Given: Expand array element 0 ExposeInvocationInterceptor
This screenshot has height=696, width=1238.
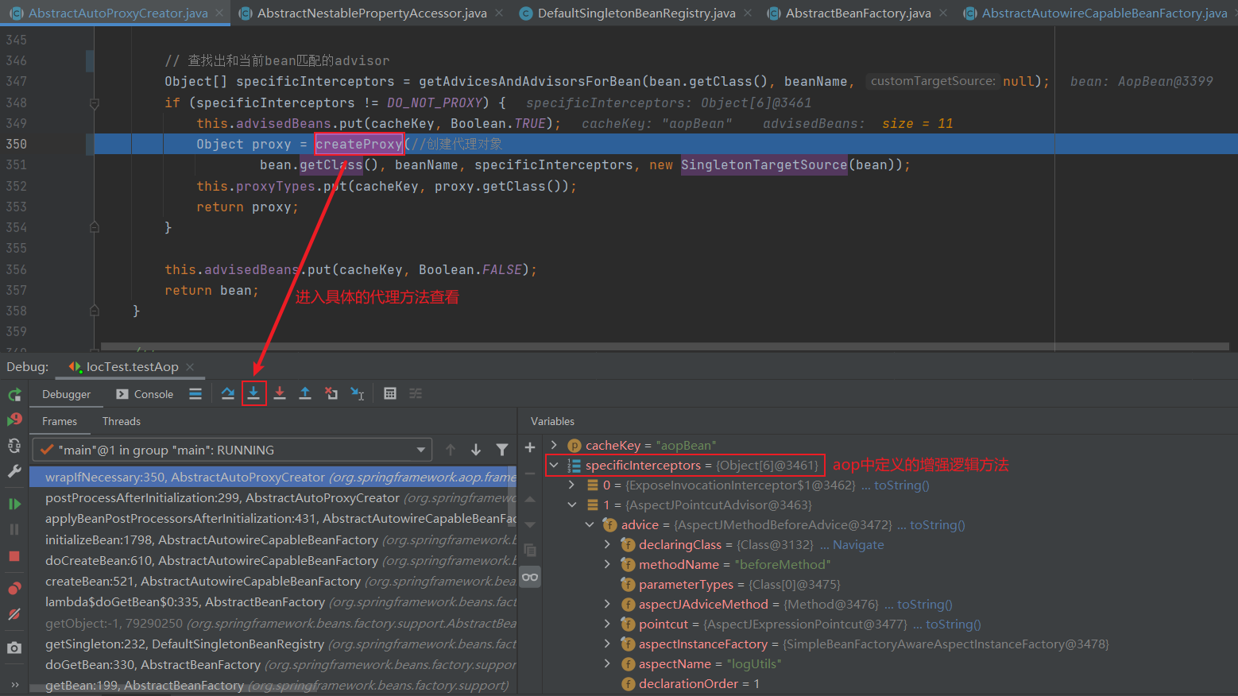Looking at the screenshot, I should point(572,485).
